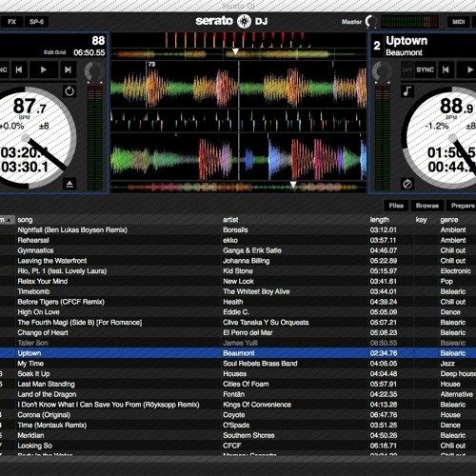The image size is (476, 476).
Task: Select Land of the Dragon track
Action: (238, 394)
